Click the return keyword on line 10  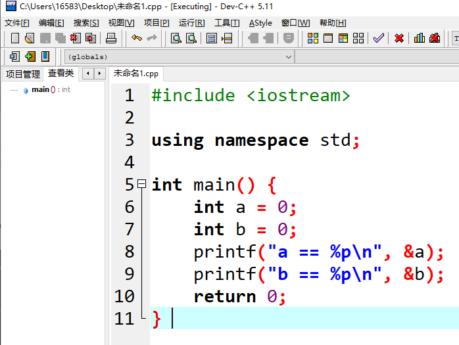click(x=225, y=296)
